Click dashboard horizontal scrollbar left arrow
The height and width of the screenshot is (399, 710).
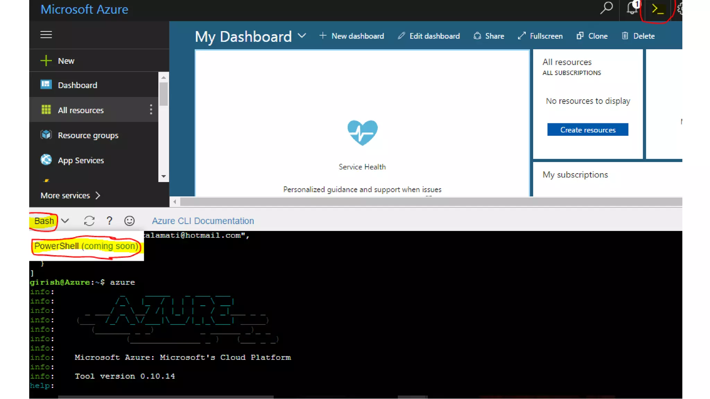click(x=175, y=202)
